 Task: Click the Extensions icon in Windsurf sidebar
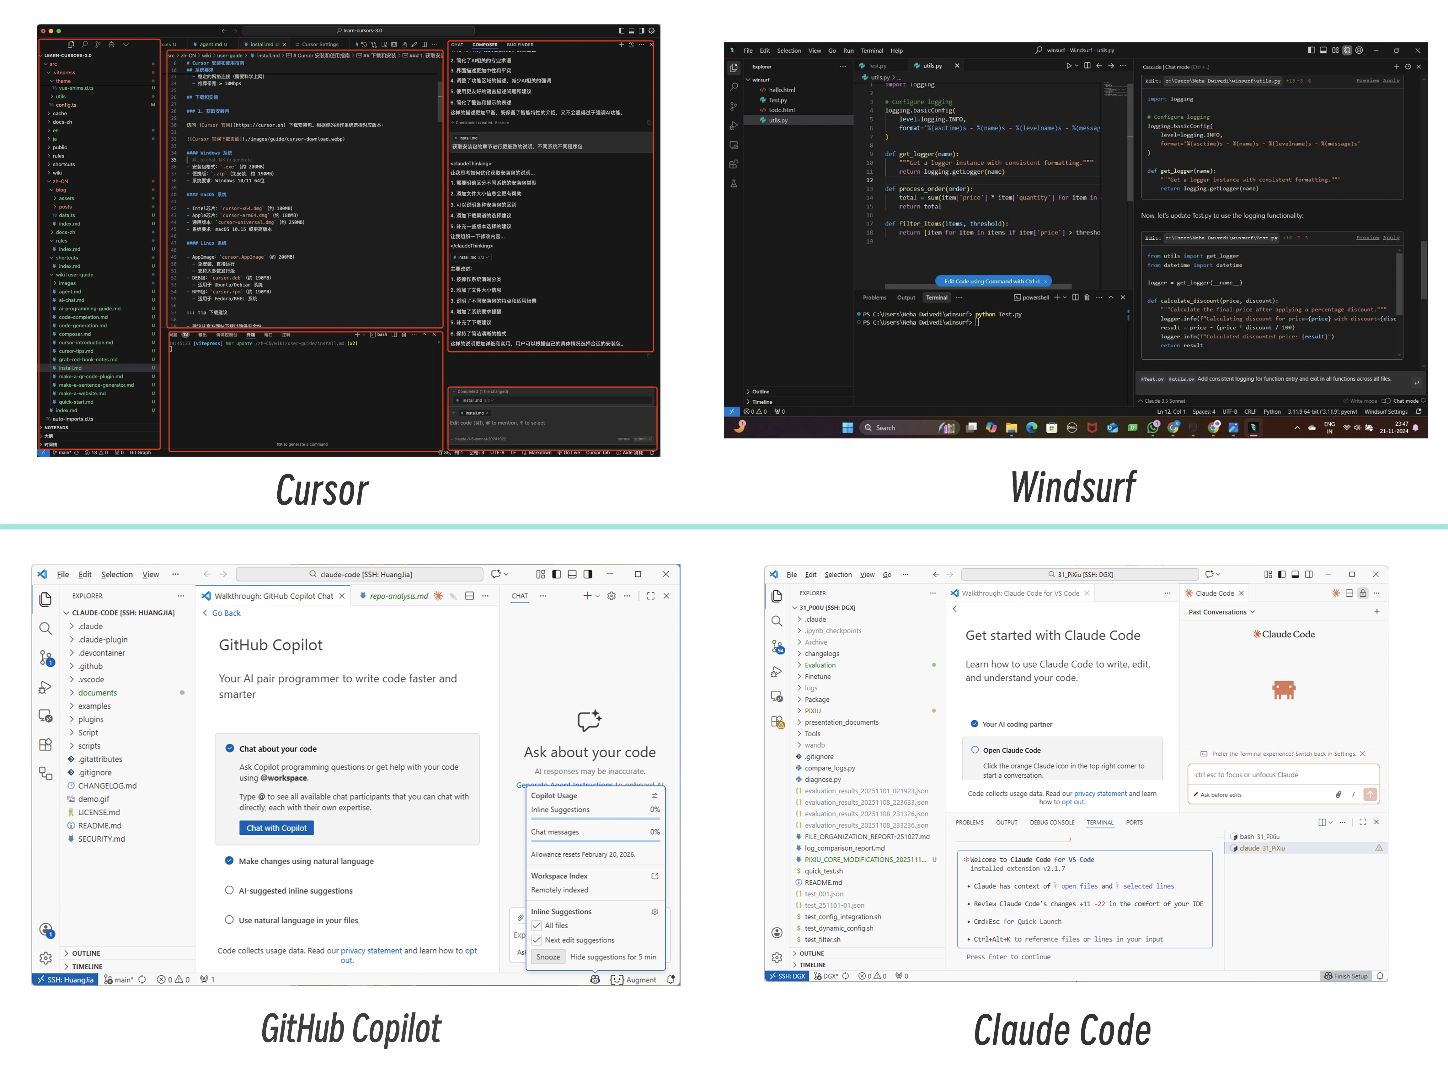tap(734, 164)
